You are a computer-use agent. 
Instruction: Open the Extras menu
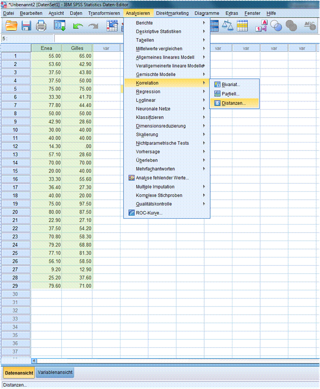pyautogui.click(x=232, y=13)
